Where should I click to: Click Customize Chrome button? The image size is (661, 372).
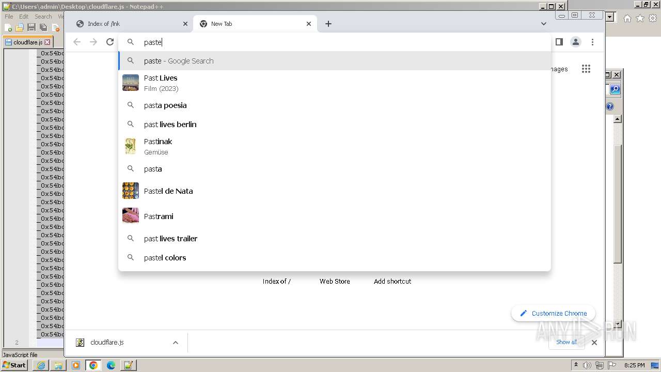553,313
